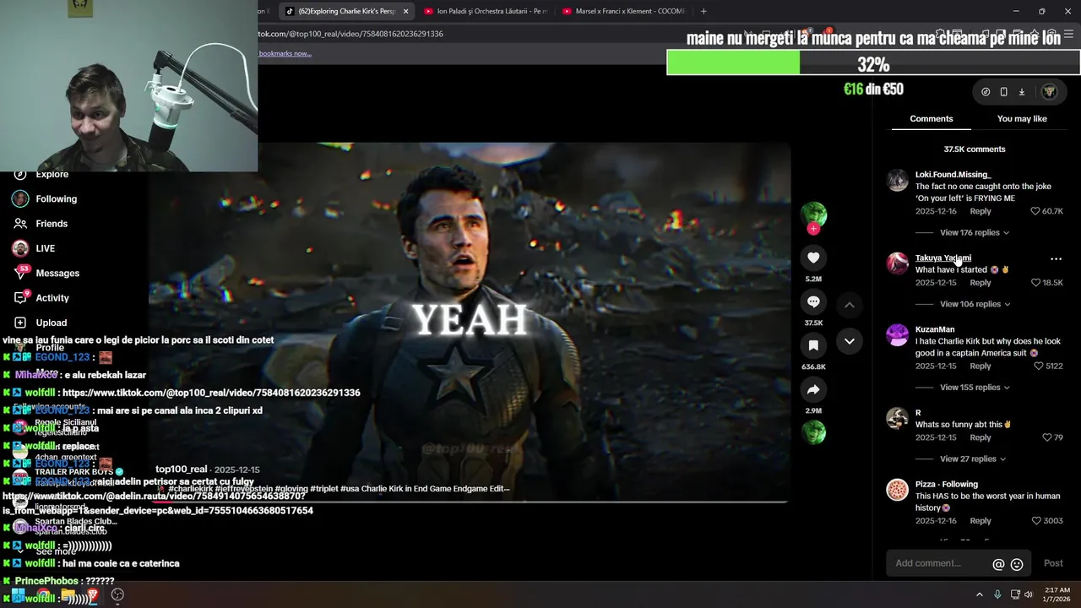This screenshot has height=608, width=1081.
Task: Click the browser address bar URL
Action: tap(350, 34)
